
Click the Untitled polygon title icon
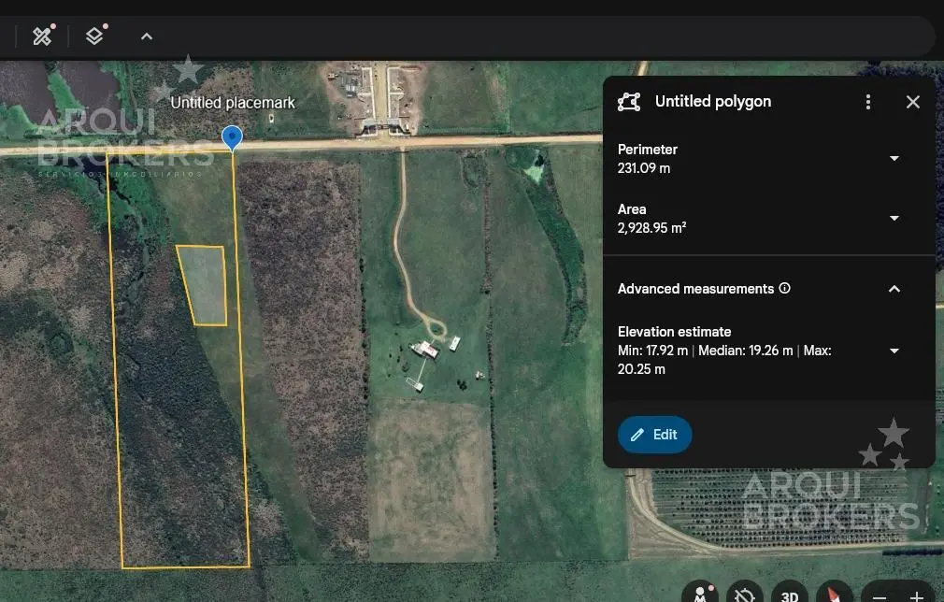pos(629,102)
